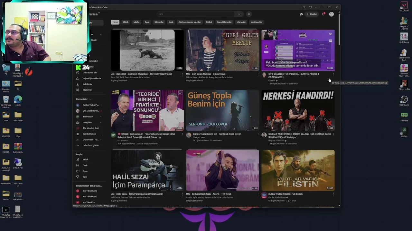Open the account avatar menu
Screen dimensions: 412x231
coord(332,14)
